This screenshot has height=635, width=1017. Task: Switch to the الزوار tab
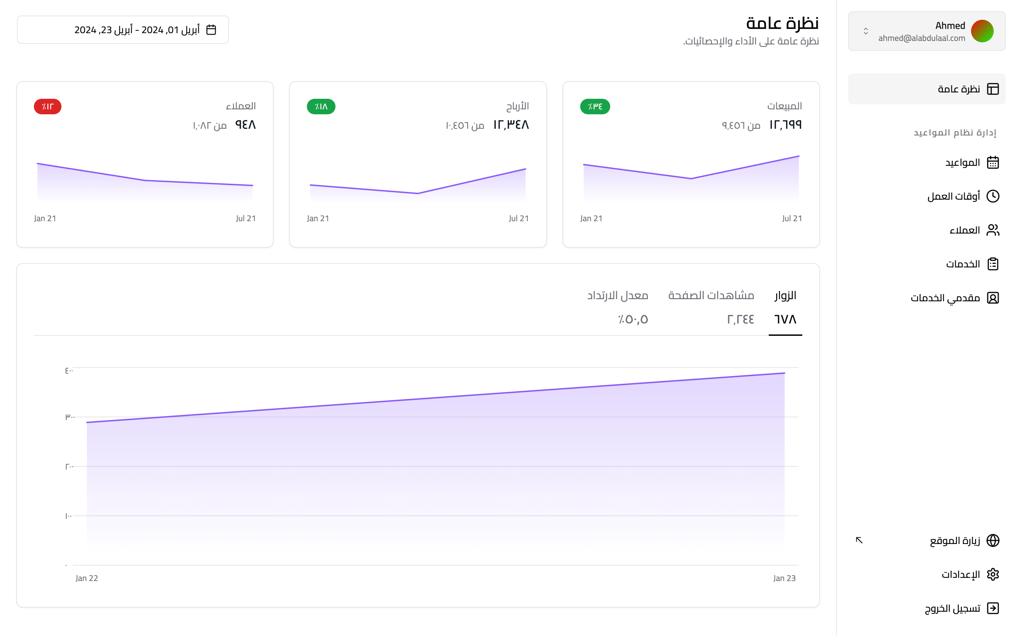[785, 308]
